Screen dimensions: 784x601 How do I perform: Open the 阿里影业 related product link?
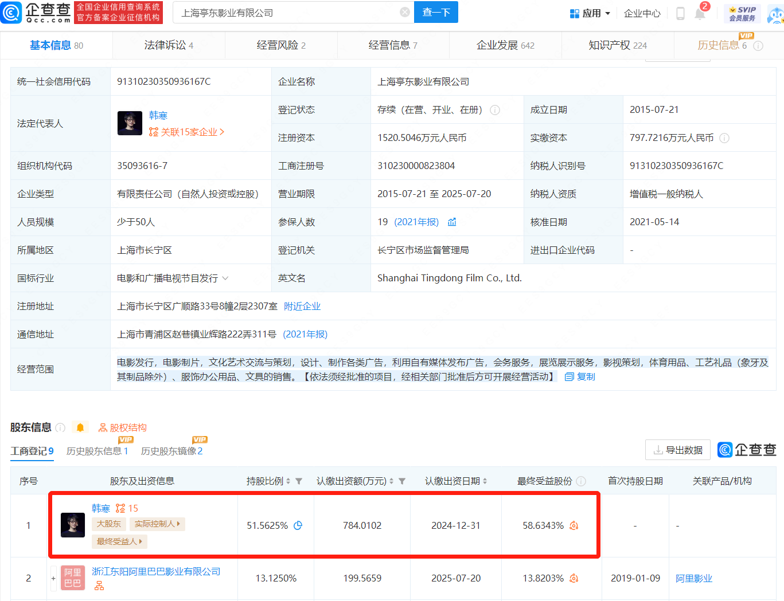pos(694,579)
